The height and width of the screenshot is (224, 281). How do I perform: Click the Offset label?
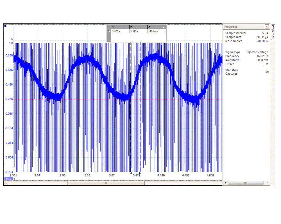coord(230,64)
